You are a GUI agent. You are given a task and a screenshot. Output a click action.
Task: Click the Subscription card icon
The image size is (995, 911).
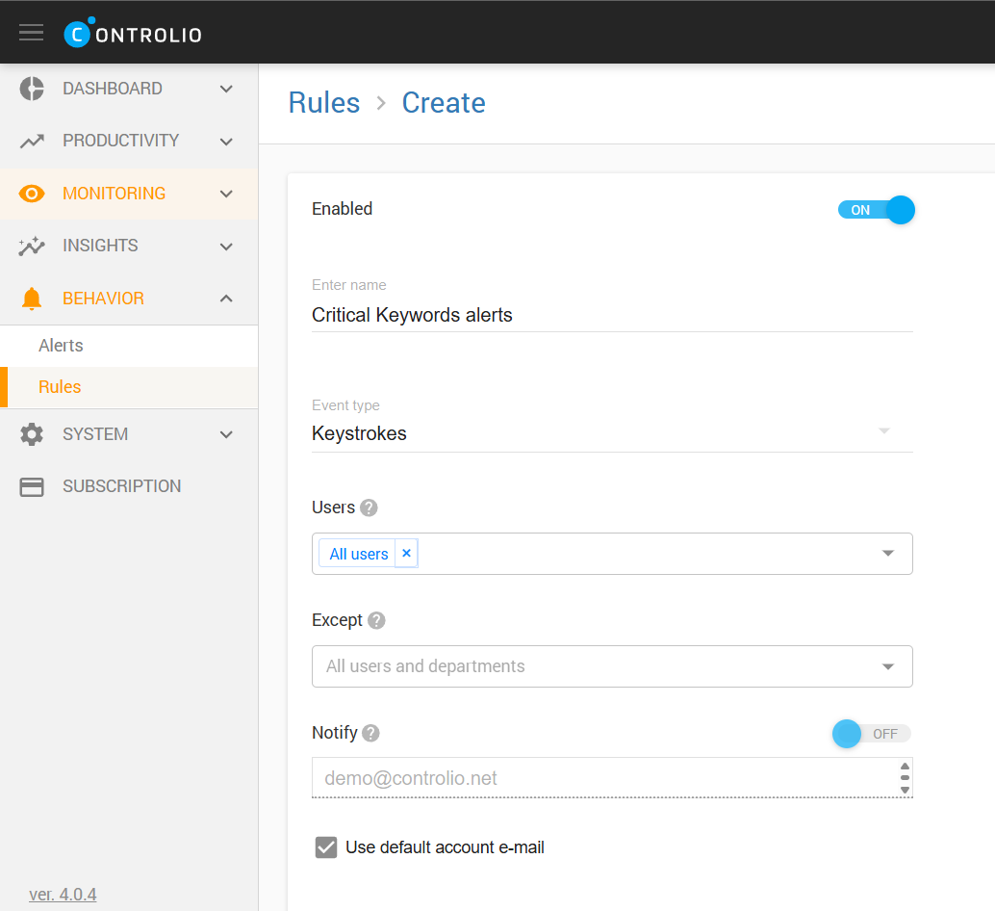pyautogui.click(x=32, y=486)
